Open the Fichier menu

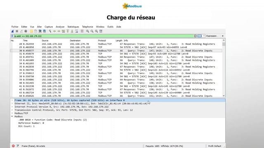coord(15,27)
